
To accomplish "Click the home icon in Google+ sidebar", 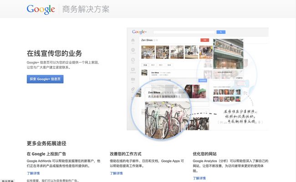I will click(133, 40).
